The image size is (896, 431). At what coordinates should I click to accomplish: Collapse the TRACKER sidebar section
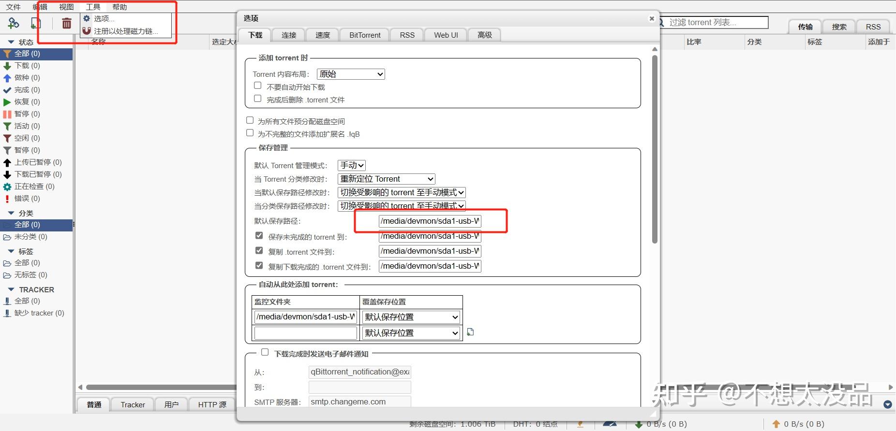pyautogui.click(x=11, y=289)
